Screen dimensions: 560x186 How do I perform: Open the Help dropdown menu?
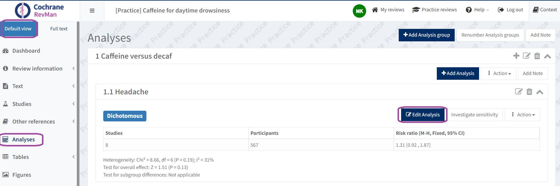(478, 10)
